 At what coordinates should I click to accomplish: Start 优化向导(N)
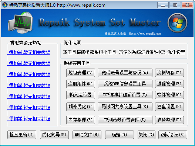[54, 135]
